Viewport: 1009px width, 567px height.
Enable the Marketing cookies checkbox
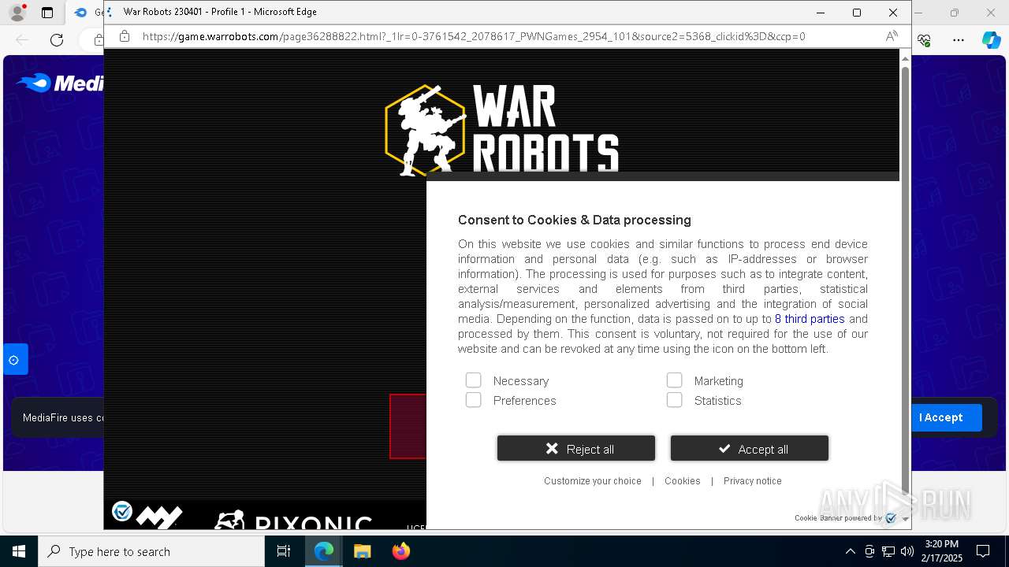(x=674, y=380)
